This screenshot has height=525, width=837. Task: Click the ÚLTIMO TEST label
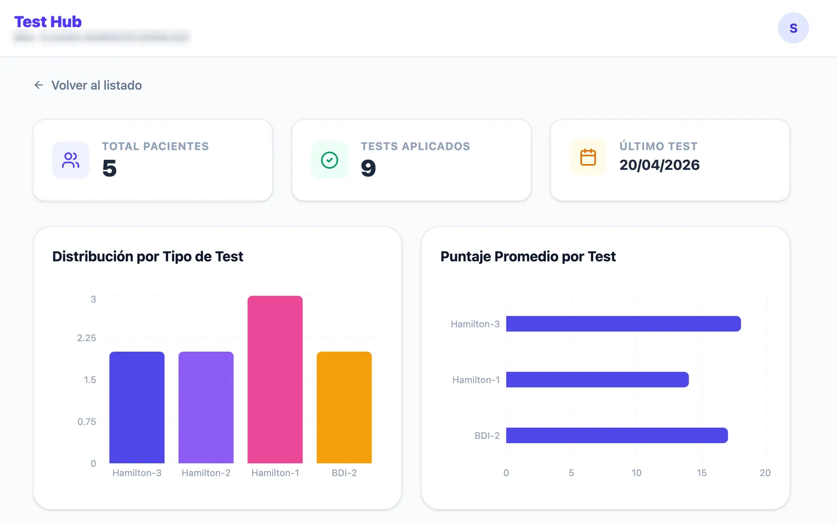pyautogui.click(x=659, y=146)
